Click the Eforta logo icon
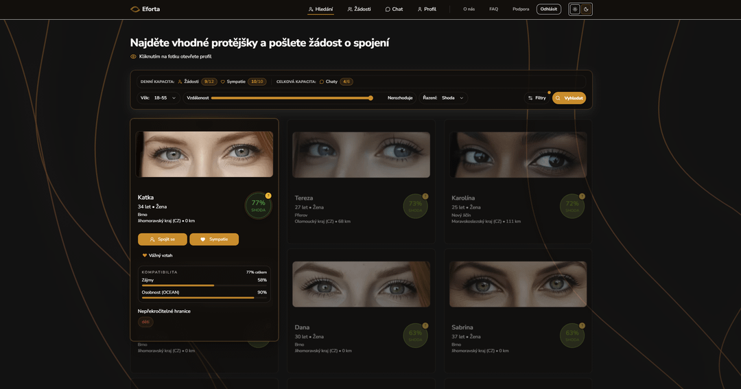The image size is (741, 389). [x=135, y=9]
